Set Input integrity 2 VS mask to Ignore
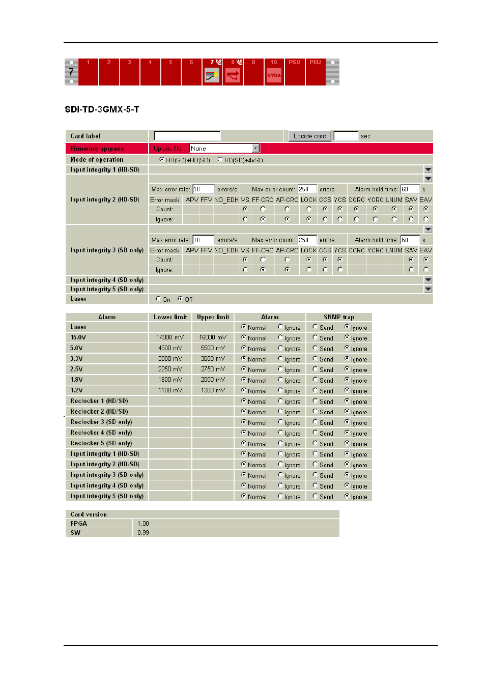This screenshot has height=687, width=486. click(x=246, y=219)
